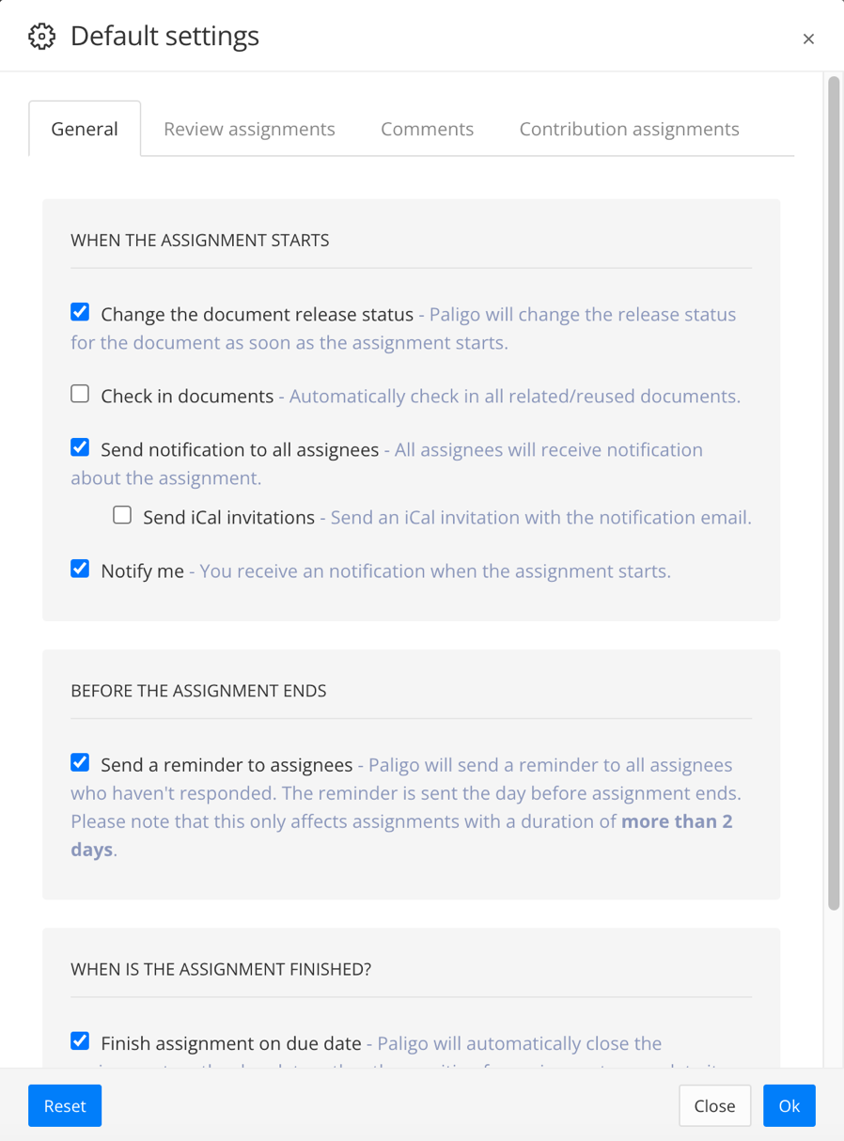The height and width of the screenshot is (1141, 844).
Task: Uncheck Change the document release status
Action: (80, 311)
